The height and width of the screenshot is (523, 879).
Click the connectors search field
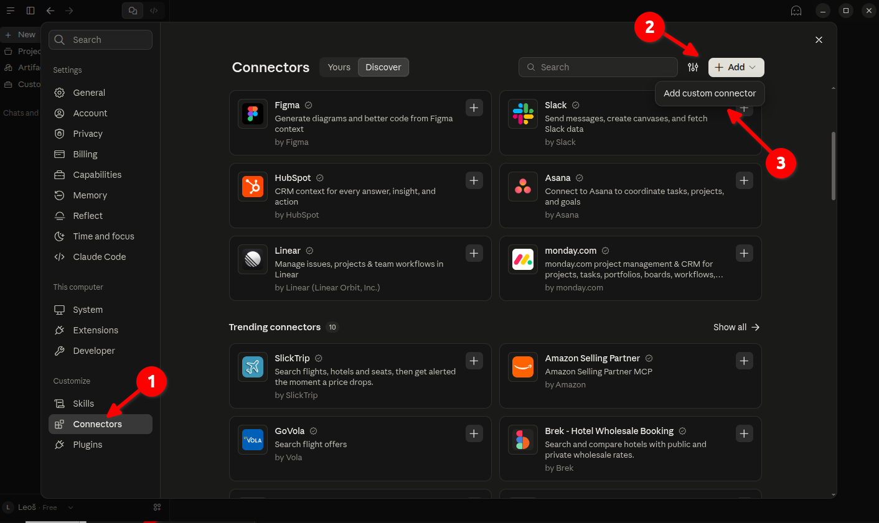pos(598,67)
